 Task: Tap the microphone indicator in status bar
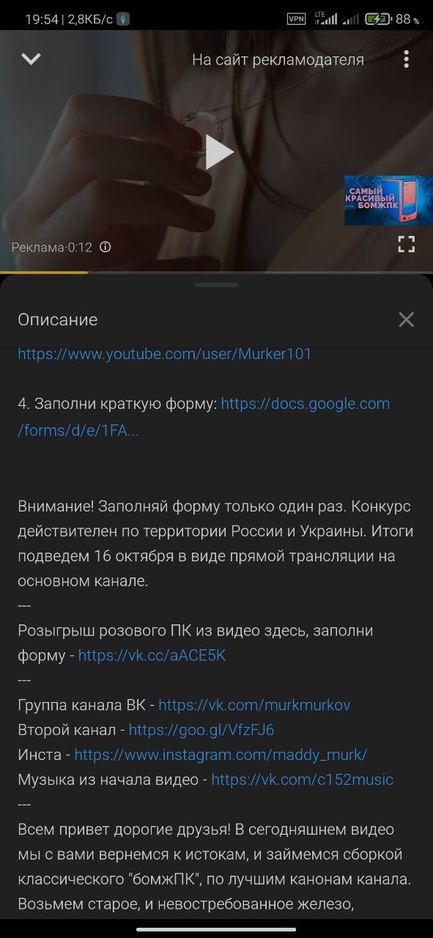[x=123, y=19]
